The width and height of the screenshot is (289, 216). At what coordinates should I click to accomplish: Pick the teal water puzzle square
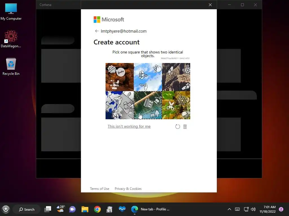(x=148, y=105)
